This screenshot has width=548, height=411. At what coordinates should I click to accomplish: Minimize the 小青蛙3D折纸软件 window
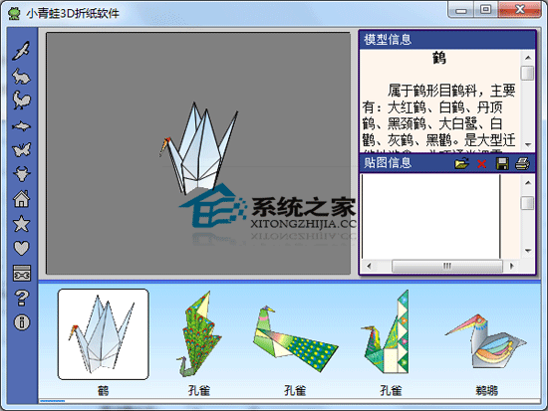(x=461, y=10)
